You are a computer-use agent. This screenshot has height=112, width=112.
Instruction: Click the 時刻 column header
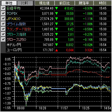[x=102, y=3]
